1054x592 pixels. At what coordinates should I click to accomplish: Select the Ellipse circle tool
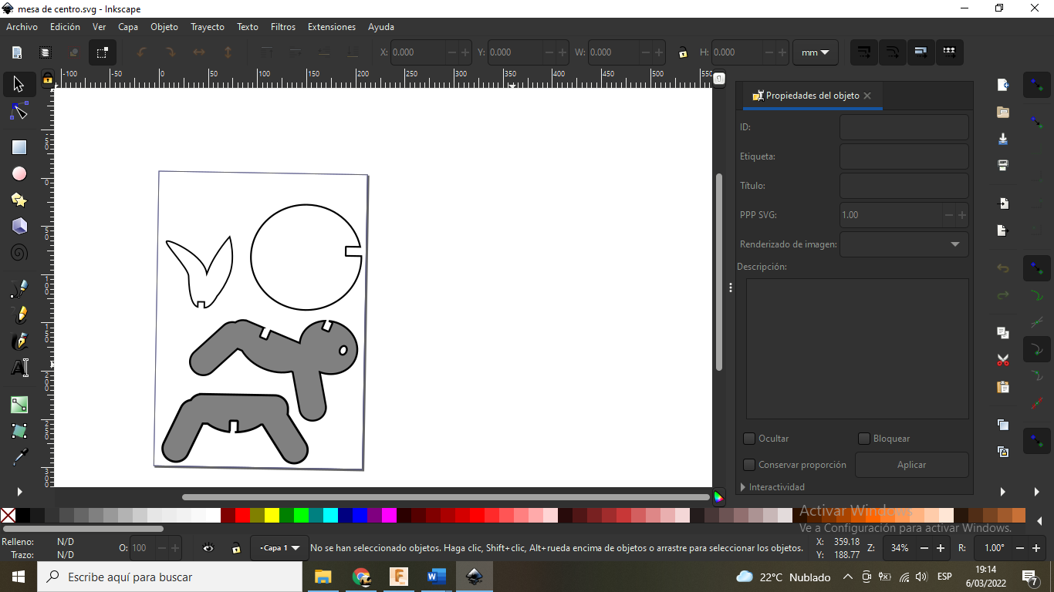pos(19,174)
